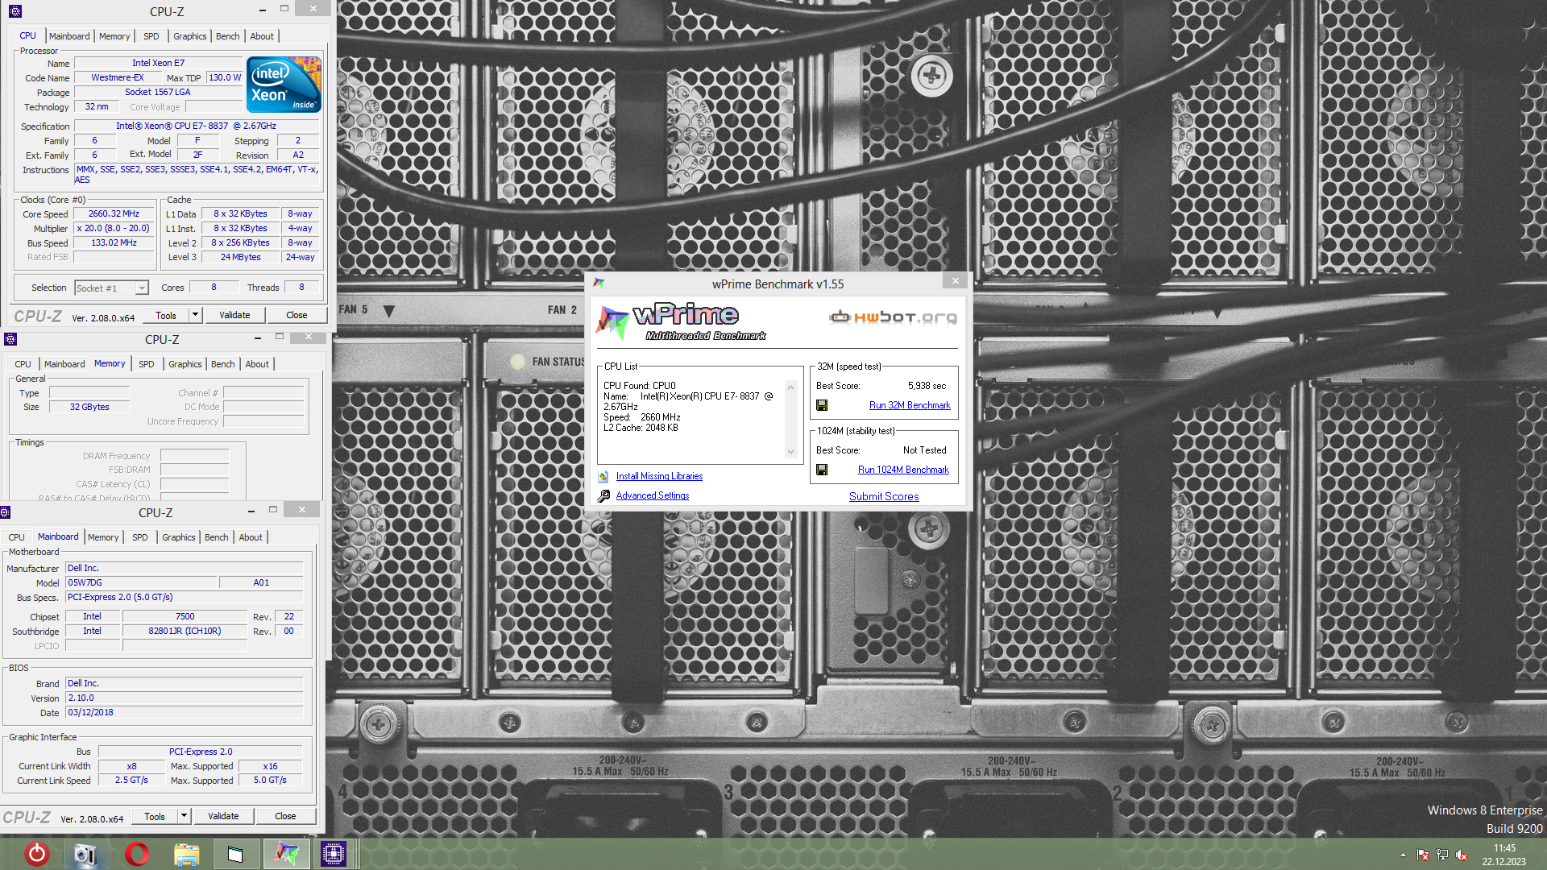Open SPD tab in top CPU-Z window
Screen dimensions: 1547x870
pos(151,36)
